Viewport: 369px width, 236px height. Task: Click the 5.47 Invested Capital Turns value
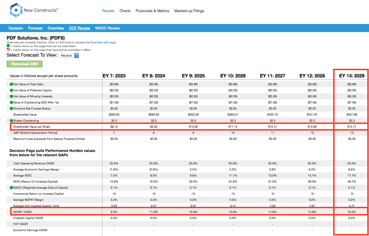pos(352,206)
